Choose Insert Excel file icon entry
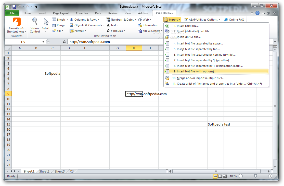This screenshot has height=186, width=284. click(x=167, y=26)
